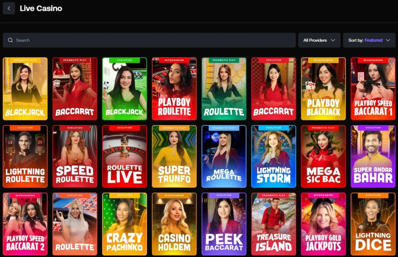The image size is (398, 257).
Task: Open the Sort by Featured dropdown
Action: 369,40
